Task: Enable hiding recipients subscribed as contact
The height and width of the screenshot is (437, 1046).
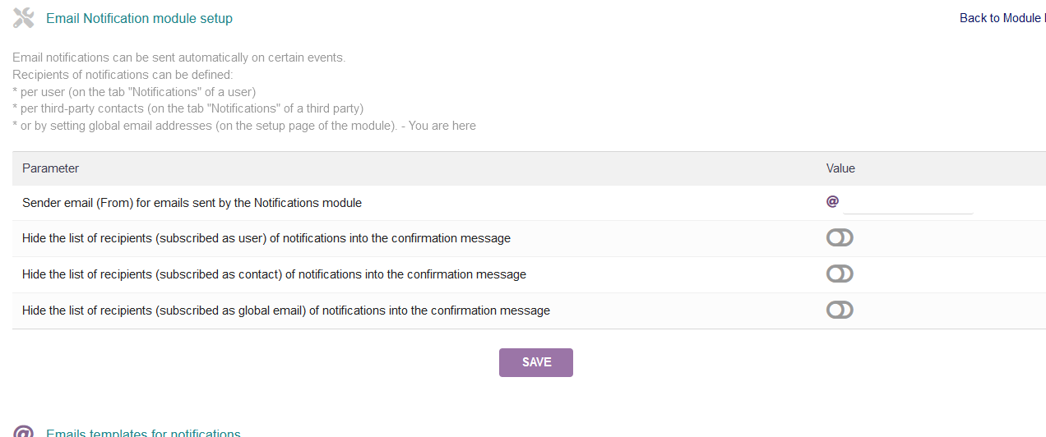Action: click(840, 274)
